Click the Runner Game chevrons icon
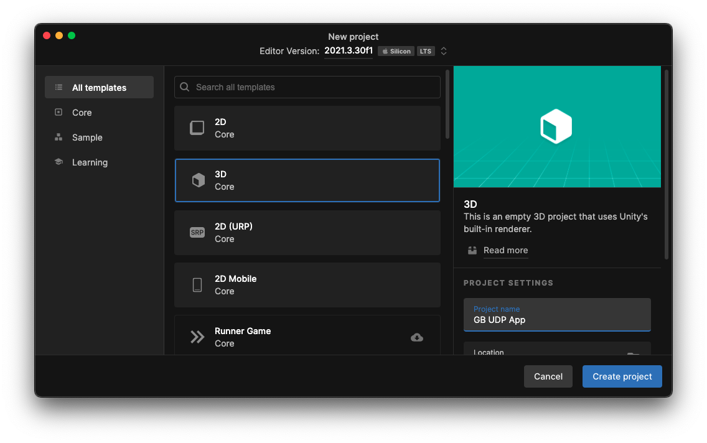The width and height of the screenshot is (707, 443). tap(197, 337)
